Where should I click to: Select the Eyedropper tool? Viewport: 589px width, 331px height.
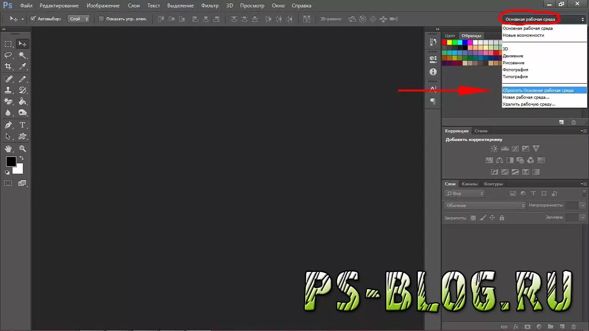pos(22,66)
